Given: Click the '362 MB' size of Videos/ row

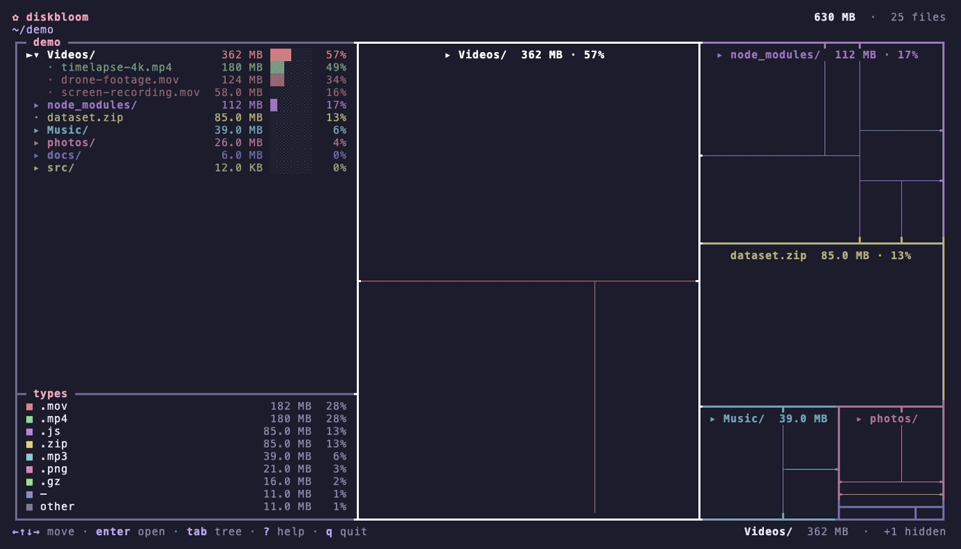Looking at the screenshot, I should 242,55.
